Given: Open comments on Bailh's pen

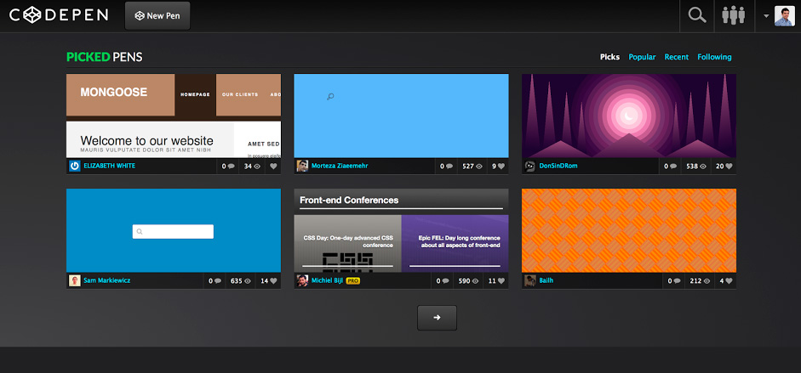Looking at the screenshot, I should [x=674, y=280].
